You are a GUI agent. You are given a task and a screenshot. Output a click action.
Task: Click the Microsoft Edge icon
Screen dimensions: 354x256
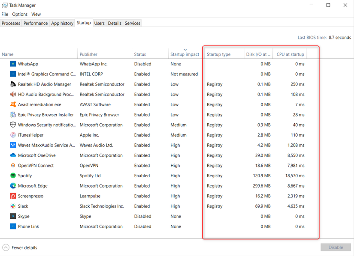[x=12, y=186]
